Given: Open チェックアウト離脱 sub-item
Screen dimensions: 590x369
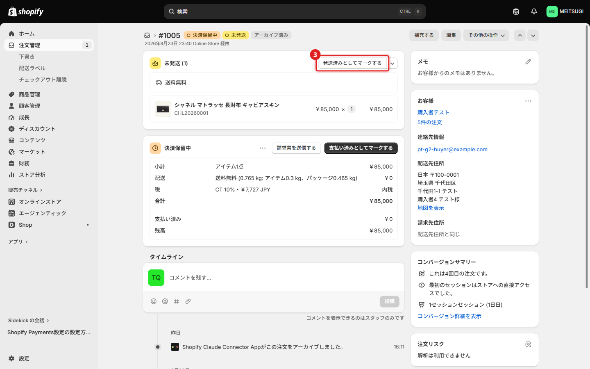Looking at the screenshot, I should coord(43,80).
